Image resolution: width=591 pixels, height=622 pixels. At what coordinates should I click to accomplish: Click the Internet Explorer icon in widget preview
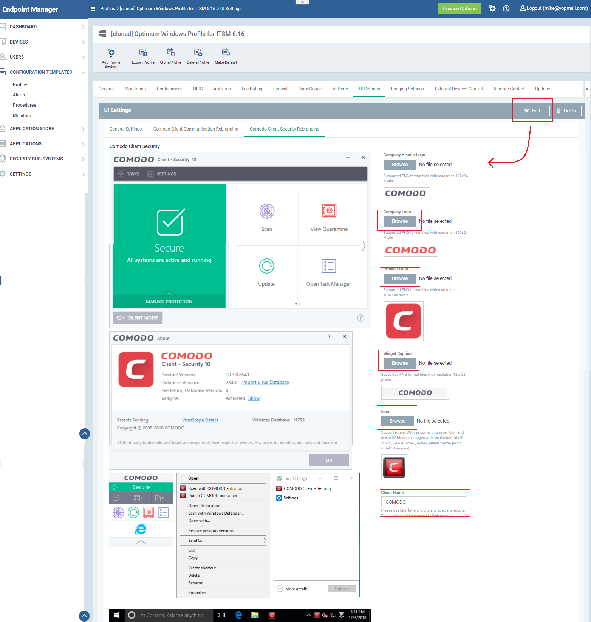point(141,529)
